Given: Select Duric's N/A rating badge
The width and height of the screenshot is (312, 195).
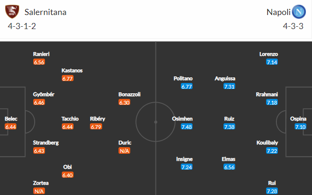Looking at the screenshot, I should pyautogui.click(x=124, y=151).
